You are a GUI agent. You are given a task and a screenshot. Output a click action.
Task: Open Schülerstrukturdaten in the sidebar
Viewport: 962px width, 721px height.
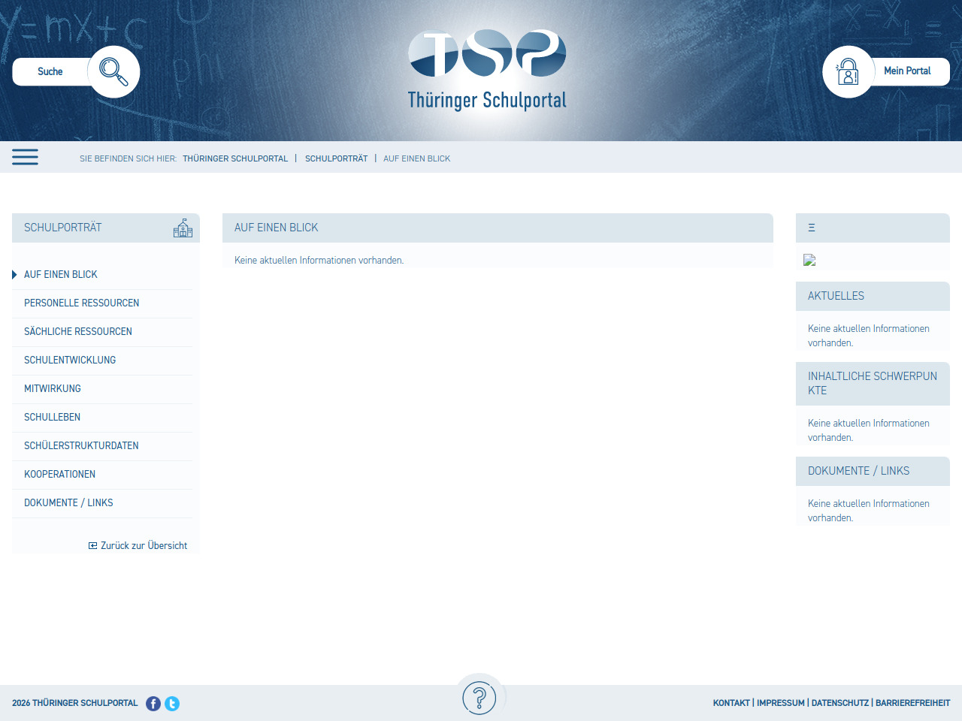[81, 446]
